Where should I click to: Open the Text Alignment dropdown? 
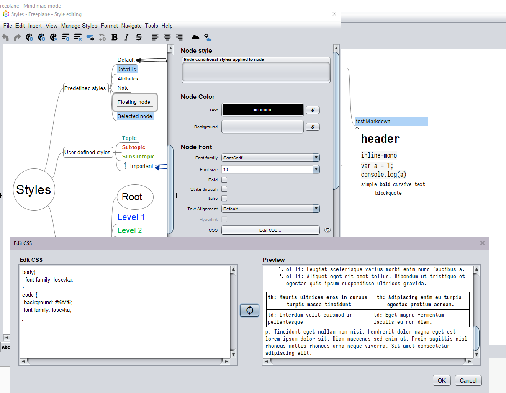(x=316, y=209)
